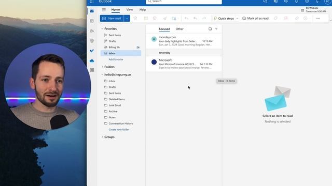Click the Move to folder icon in the ribbon
332x186 pixels.
click(174, 19)
